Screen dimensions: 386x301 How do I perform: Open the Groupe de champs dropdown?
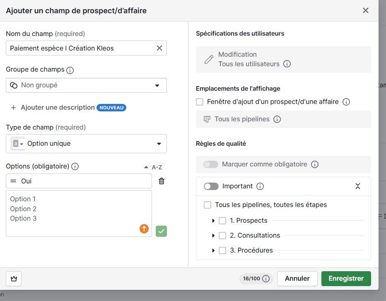pos(86,85)
